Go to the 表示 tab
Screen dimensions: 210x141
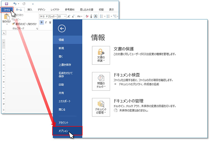pos(111,10)
